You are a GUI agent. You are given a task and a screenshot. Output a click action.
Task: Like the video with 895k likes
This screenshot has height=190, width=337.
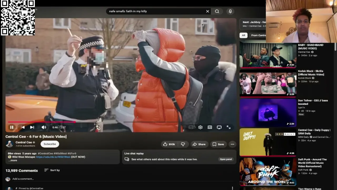point(169,144)
